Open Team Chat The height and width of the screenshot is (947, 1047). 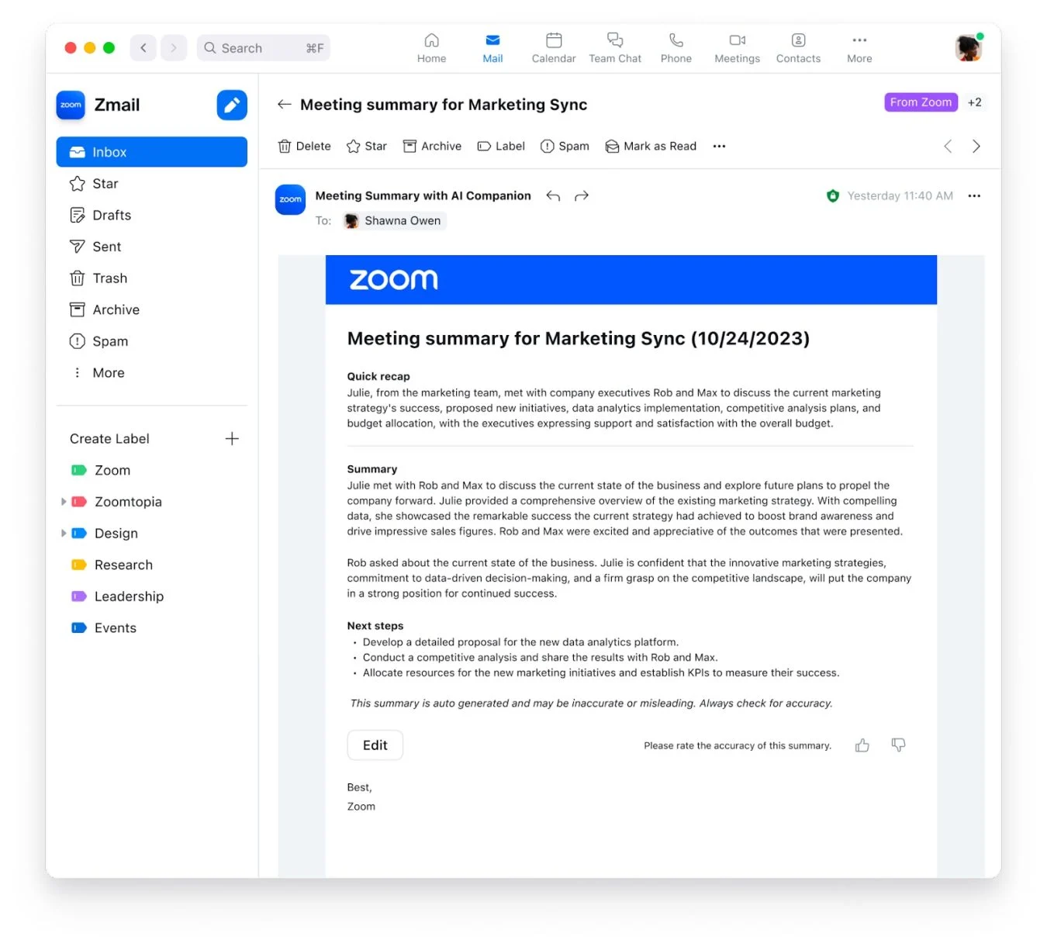(x=615, y=47)
